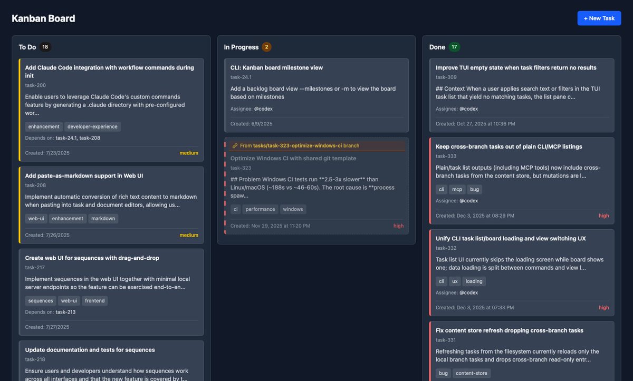The width and height of the screenshot is (633, 381).
Task: Click the In Progress column header
Action: click(242, 47)
